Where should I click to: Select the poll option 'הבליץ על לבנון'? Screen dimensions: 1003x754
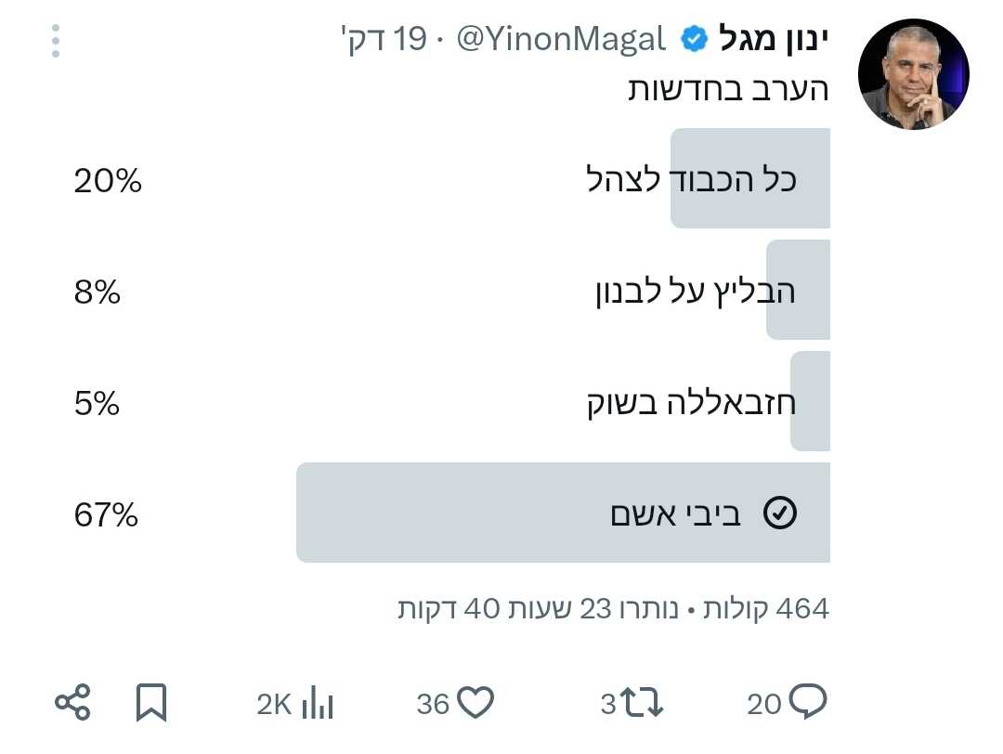tap(695, 291)
